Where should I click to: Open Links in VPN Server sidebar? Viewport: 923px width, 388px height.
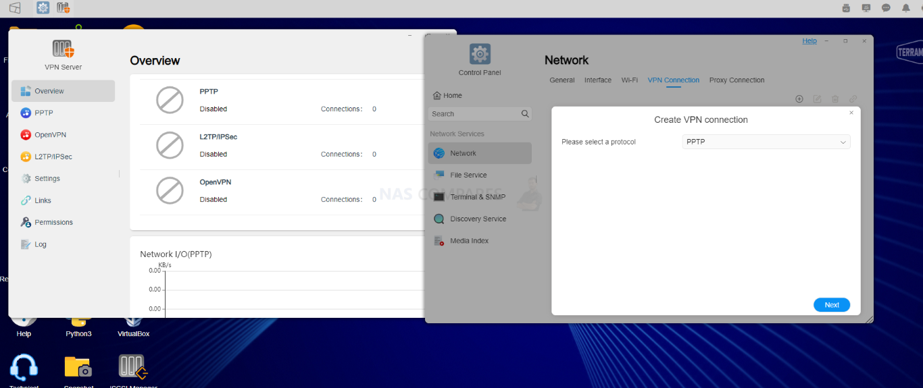click(x=64, y=200)
